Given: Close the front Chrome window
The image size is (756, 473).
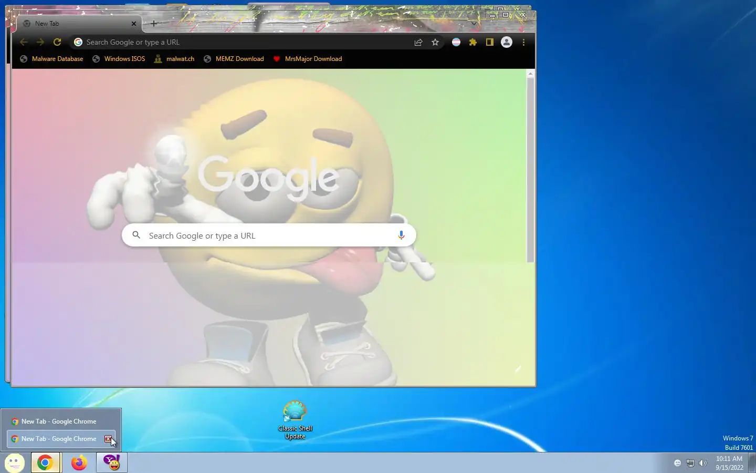Looking at the screenshot, I should click(x=523, y=15).
